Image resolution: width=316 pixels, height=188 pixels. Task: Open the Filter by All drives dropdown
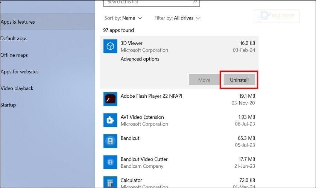coord(177,18)
